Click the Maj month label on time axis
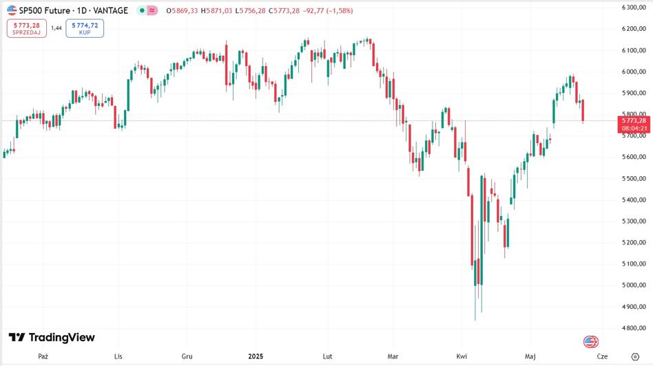This screenshot has height=366, width=653. [530, 356]
